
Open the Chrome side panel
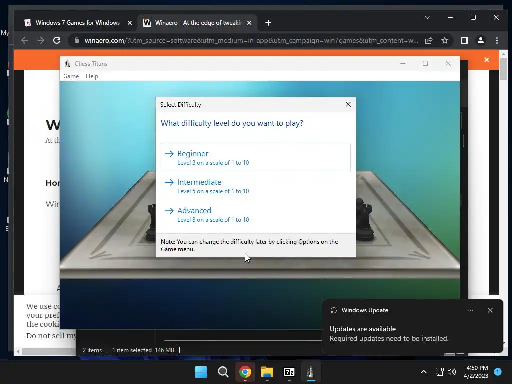pos(464,40)
